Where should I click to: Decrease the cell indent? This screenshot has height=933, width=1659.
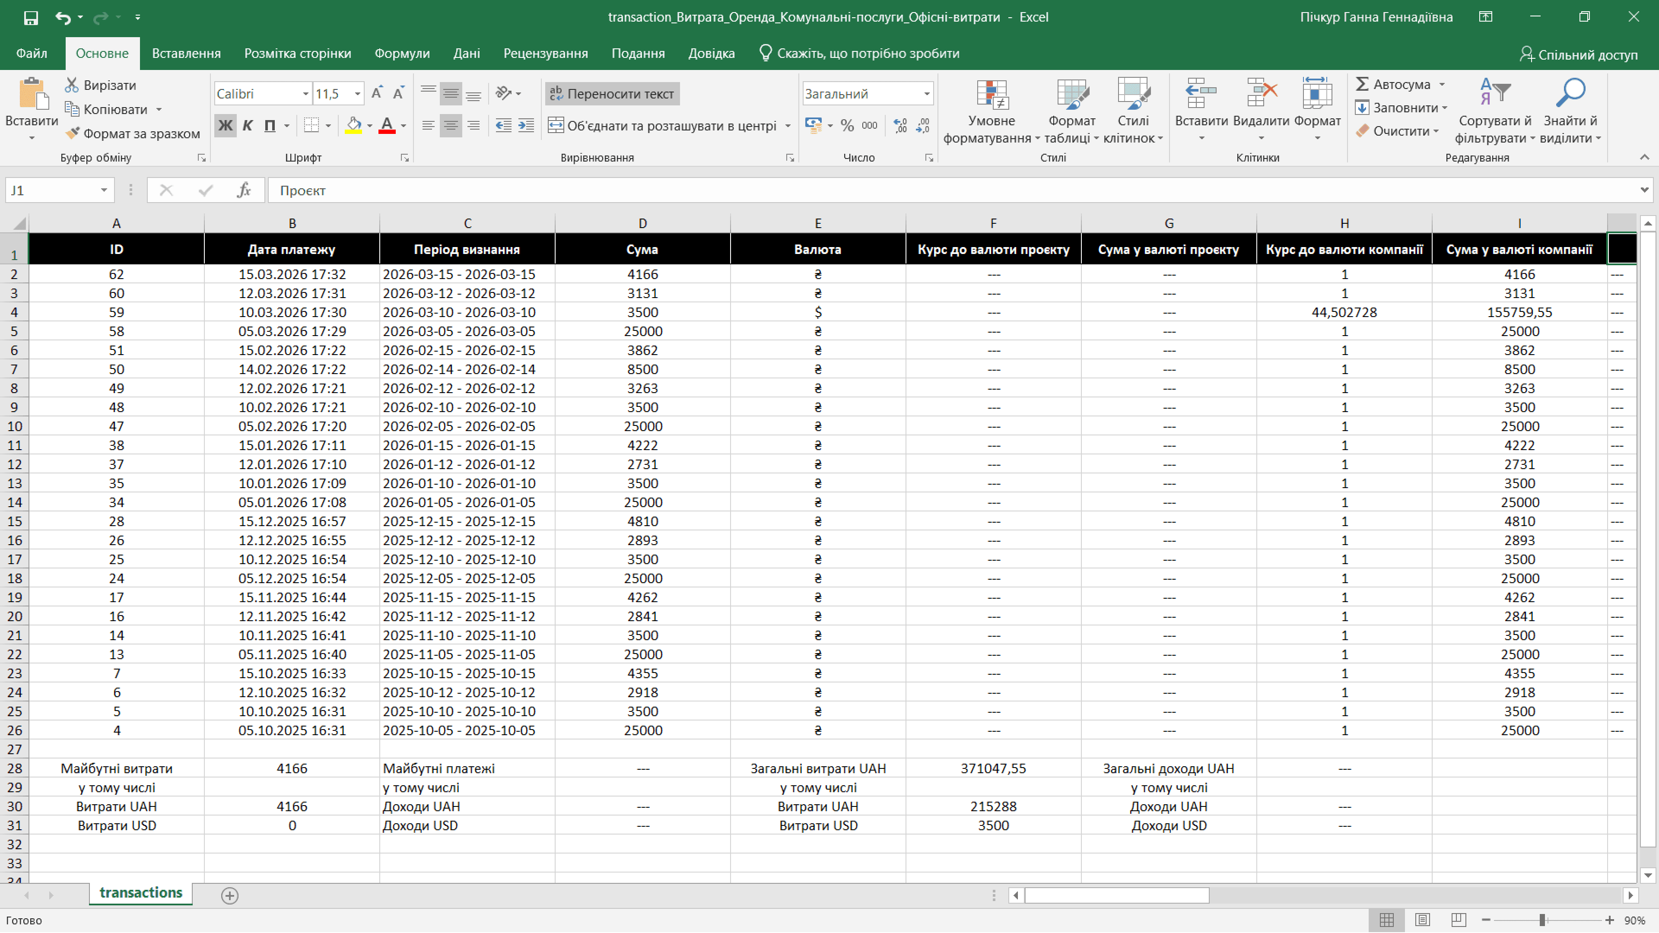pyautogui.click(x=504, y=125)
